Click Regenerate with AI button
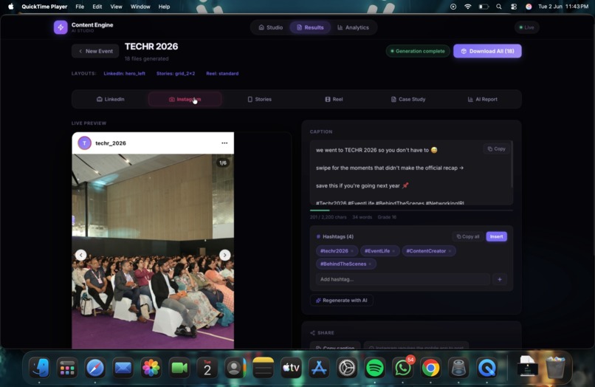This screenshot has width=595, height=387. click(342, 301)
